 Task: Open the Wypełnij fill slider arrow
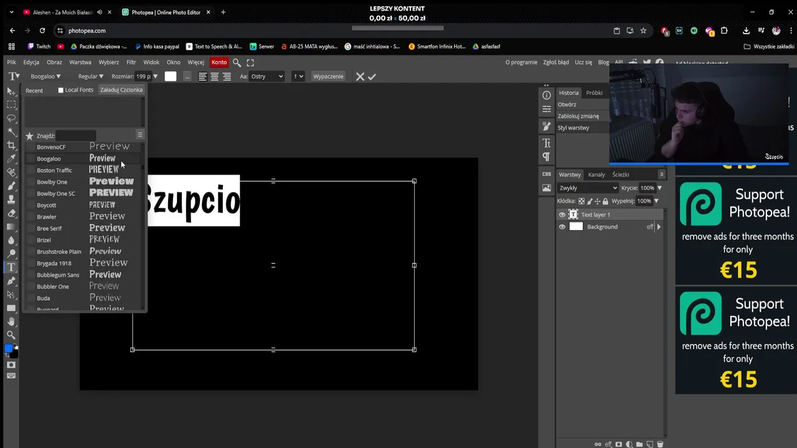pyautogui.click(x=656, y=201)
